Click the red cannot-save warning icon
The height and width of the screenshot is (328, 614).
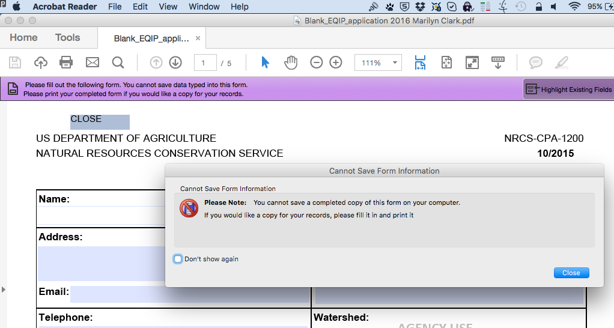189,208
